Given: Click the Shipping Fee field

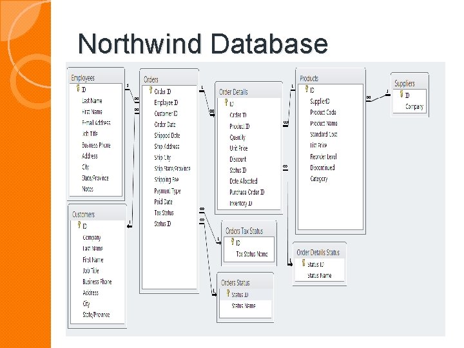Looking at the screenshot, I should (x=166, y=180).
